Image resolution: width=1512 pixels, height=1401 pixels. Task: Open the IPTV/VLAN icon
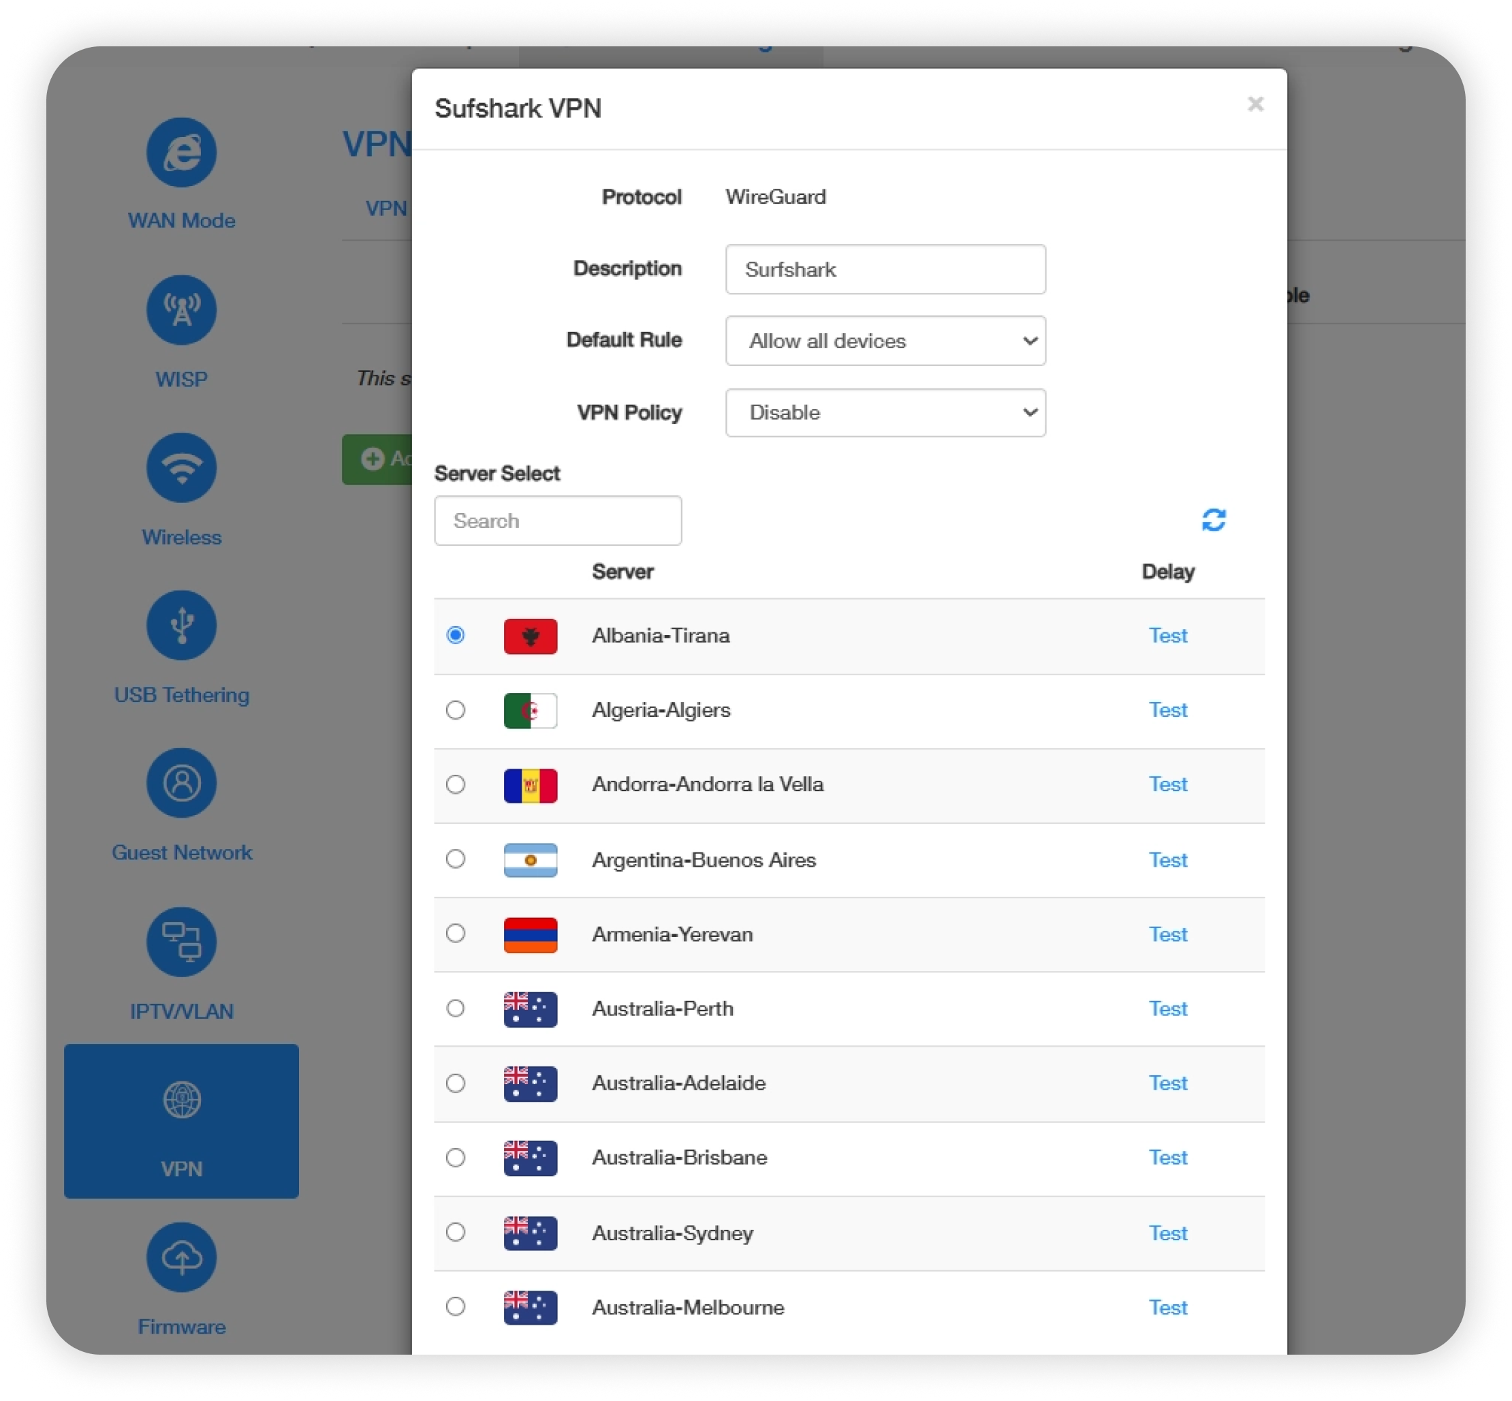tap(181, 942)
